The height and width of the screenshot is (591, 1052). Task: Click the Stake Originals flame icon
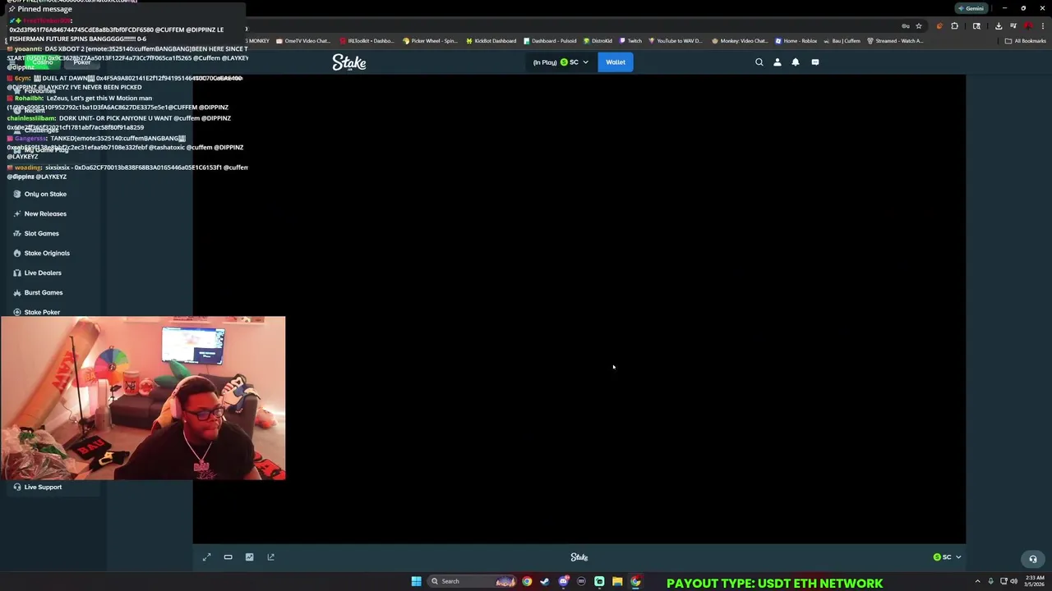[17, 254]
